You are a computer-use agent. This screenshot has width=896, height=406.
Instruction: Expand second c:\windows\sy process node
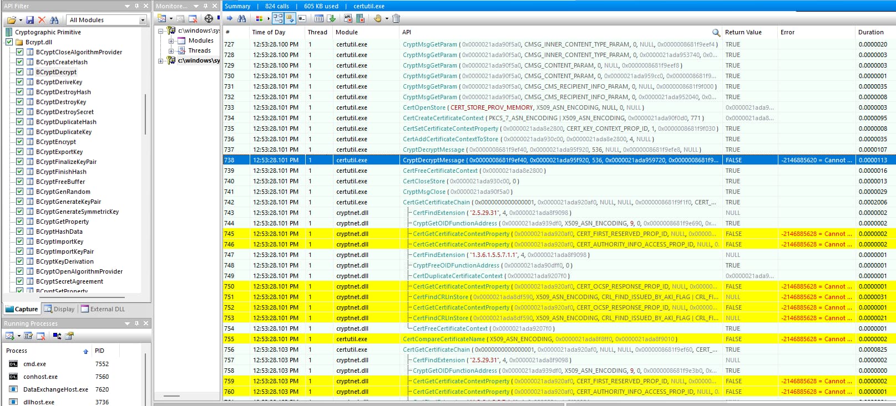click(161, 60)
